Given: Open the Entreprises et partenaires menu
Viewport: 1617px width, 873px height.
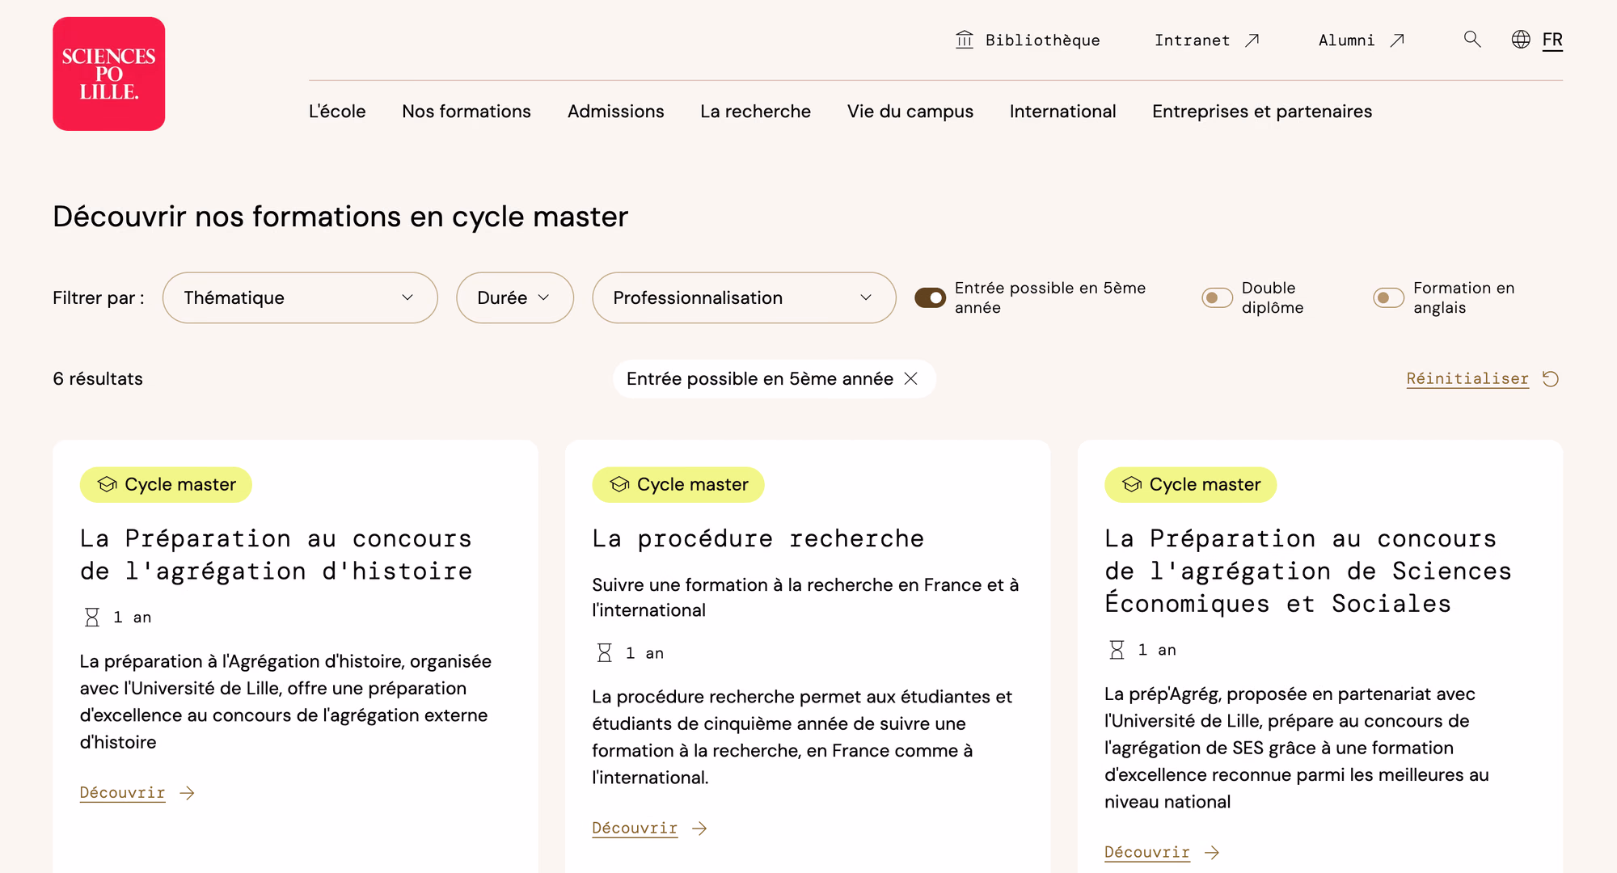Looking at the screenshot, I should 1262,112.
